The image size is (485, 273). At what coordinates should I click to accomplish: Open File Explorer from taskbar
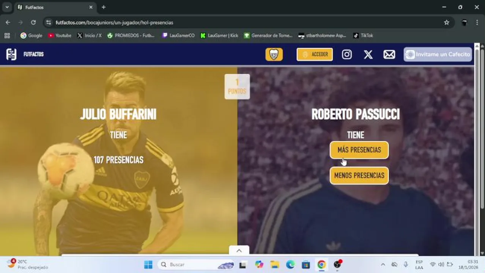(x=274, y=264)
